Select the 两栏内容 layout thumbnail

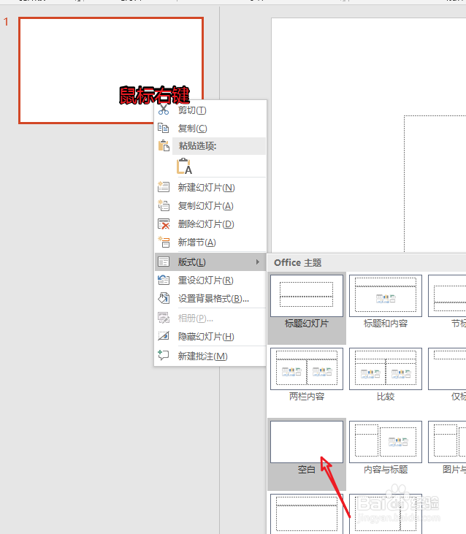point(307,369)
